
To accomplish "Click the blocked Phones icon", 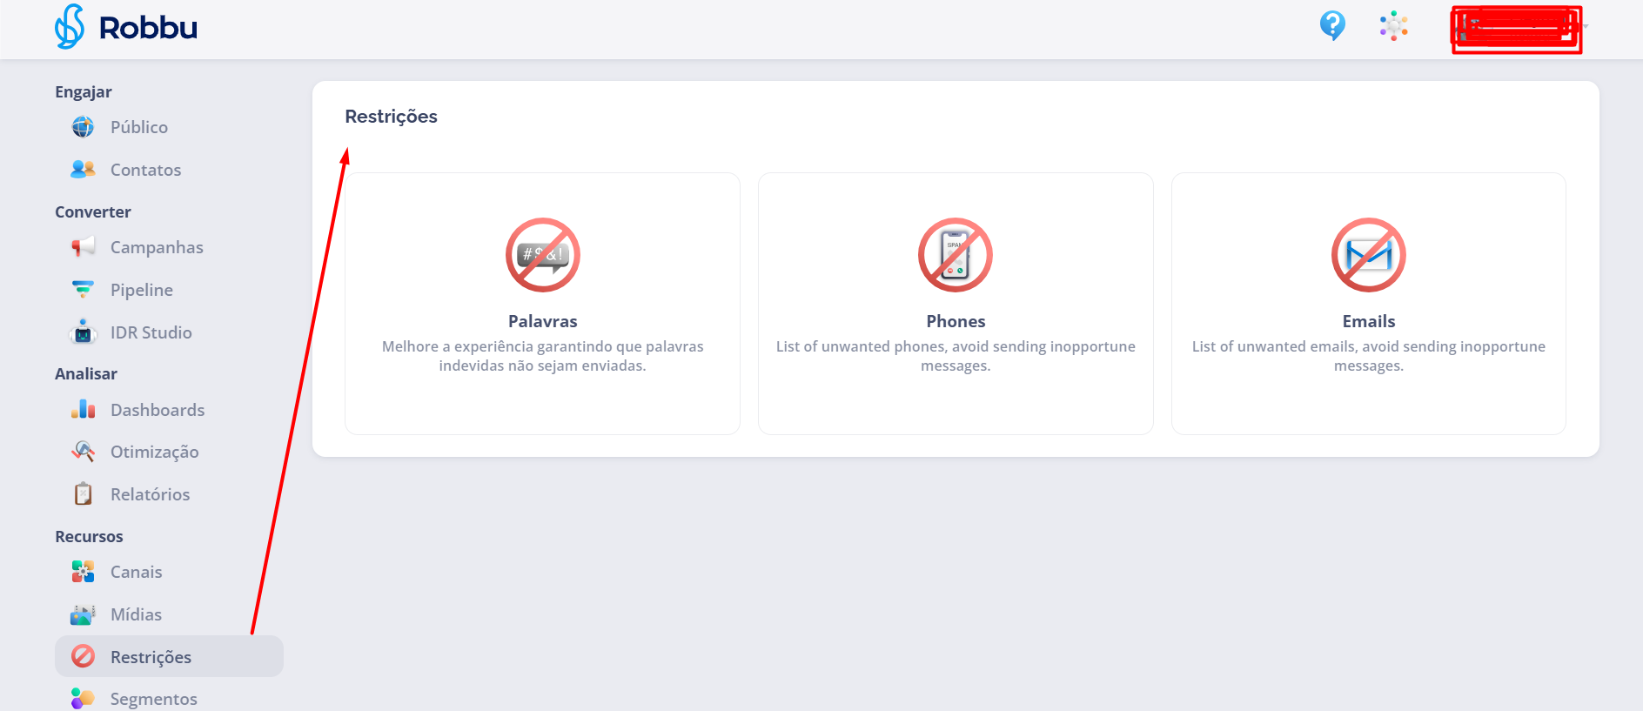I will [x=955, y=255].
